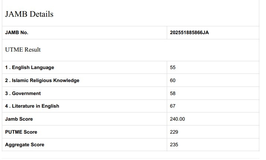Click the PUTME Score label
Viewport: 266px width, 160px height.
[x=21, y=132]
